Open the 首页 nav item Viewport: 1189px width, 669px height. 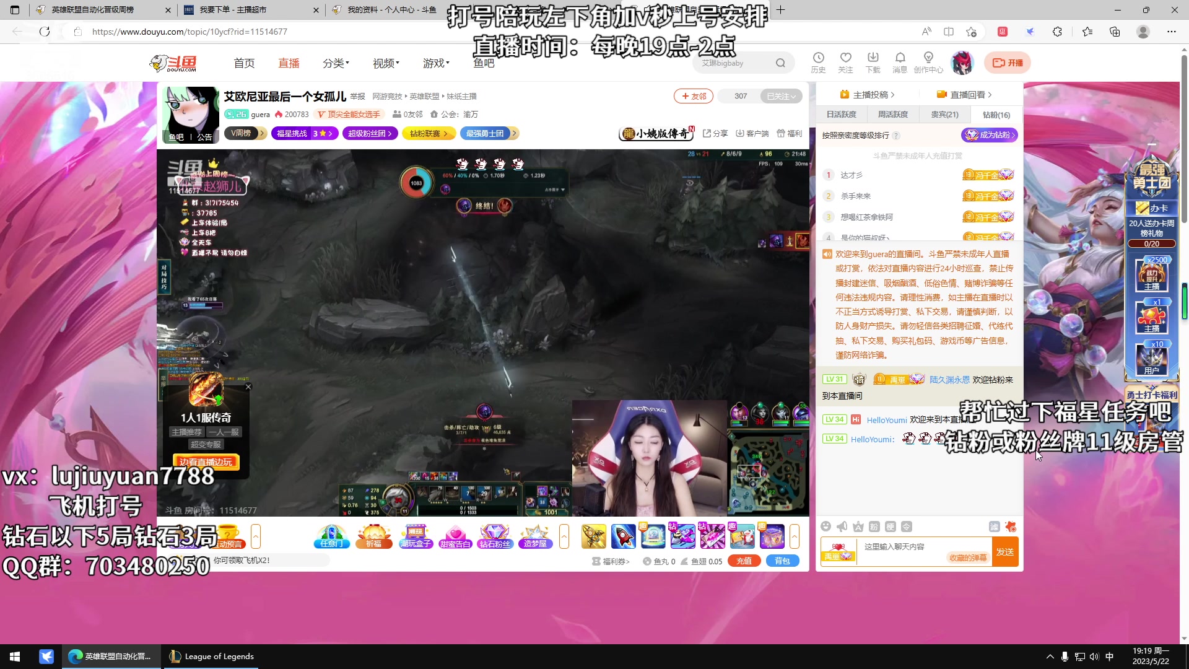tap(244, 63)
